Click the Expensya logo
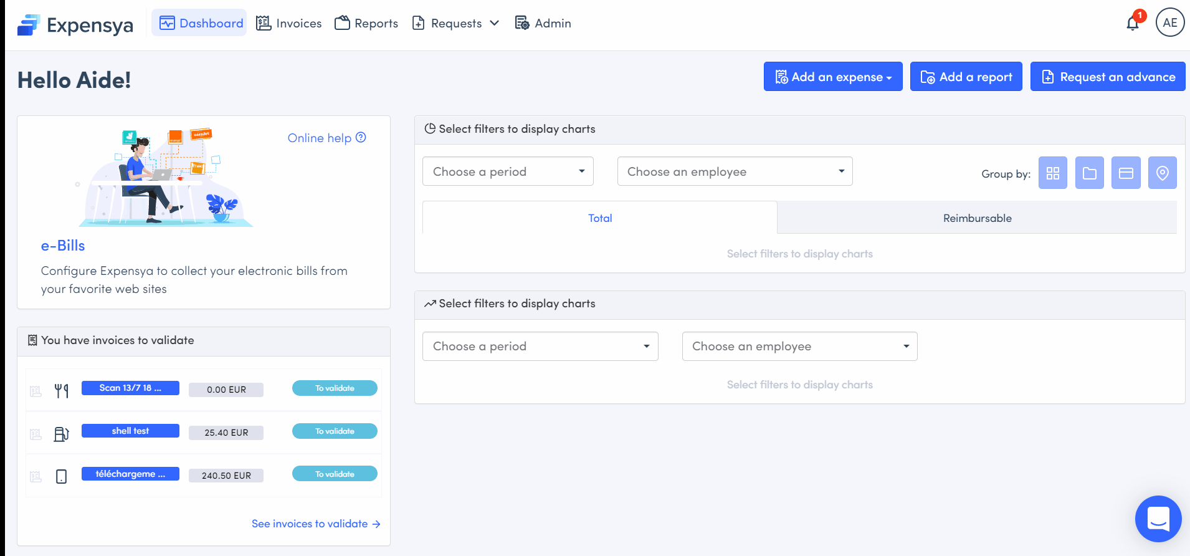 point(75,25)
